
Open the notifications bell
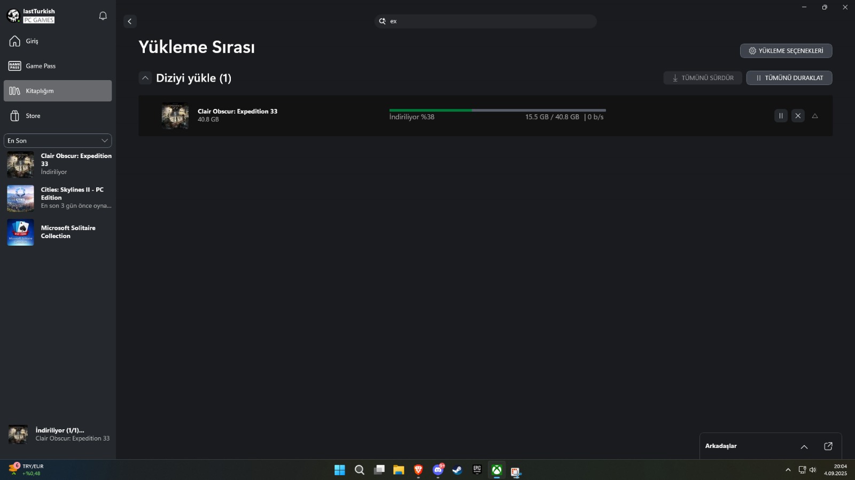(x=103, y=16)
